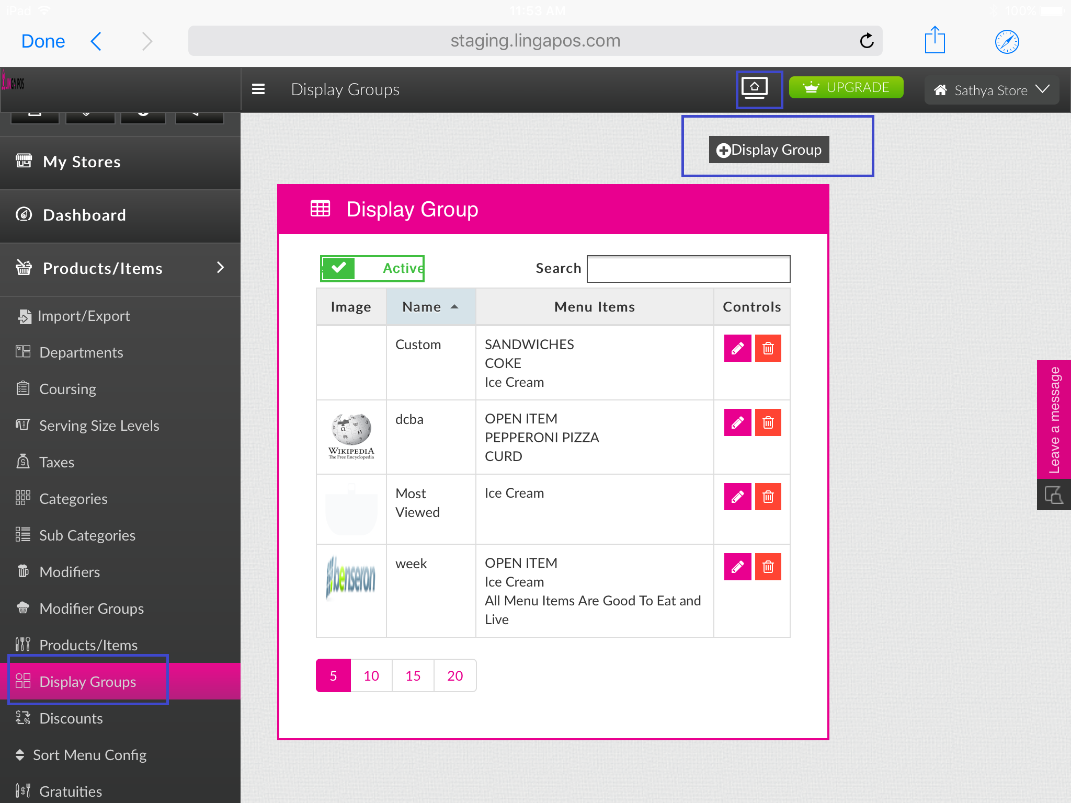Show 10 entries per page
The width and height of the screenshot is (1071, 803).
point(371,675)
